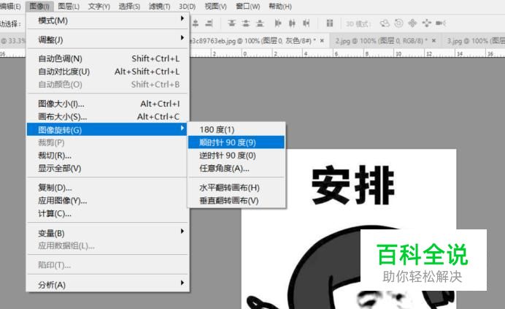Select 裁切(R)... menu entry
This screenshot has width=505, height=309.
107,156
